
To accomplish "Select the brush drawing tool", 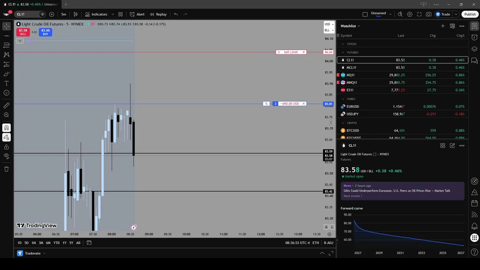I will 6,74.
